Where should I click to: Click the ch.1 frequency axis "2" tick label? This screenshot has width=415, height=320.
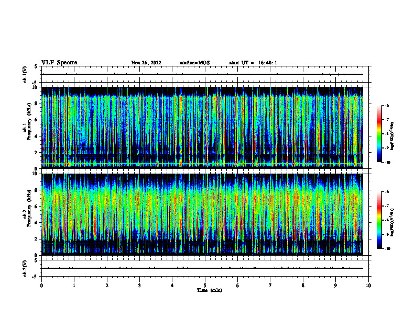coord(37,153)
